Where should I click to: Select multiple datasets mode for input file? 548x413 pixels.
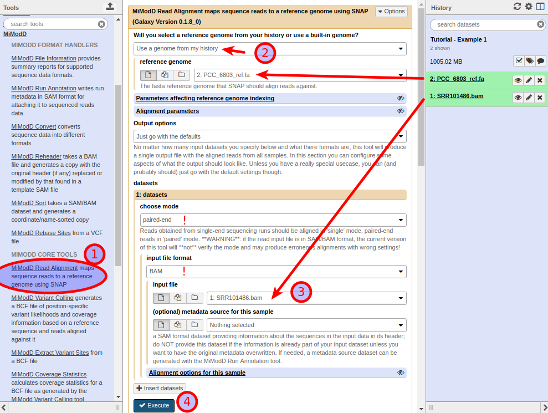pyautogui.click(x=177, y=298)
